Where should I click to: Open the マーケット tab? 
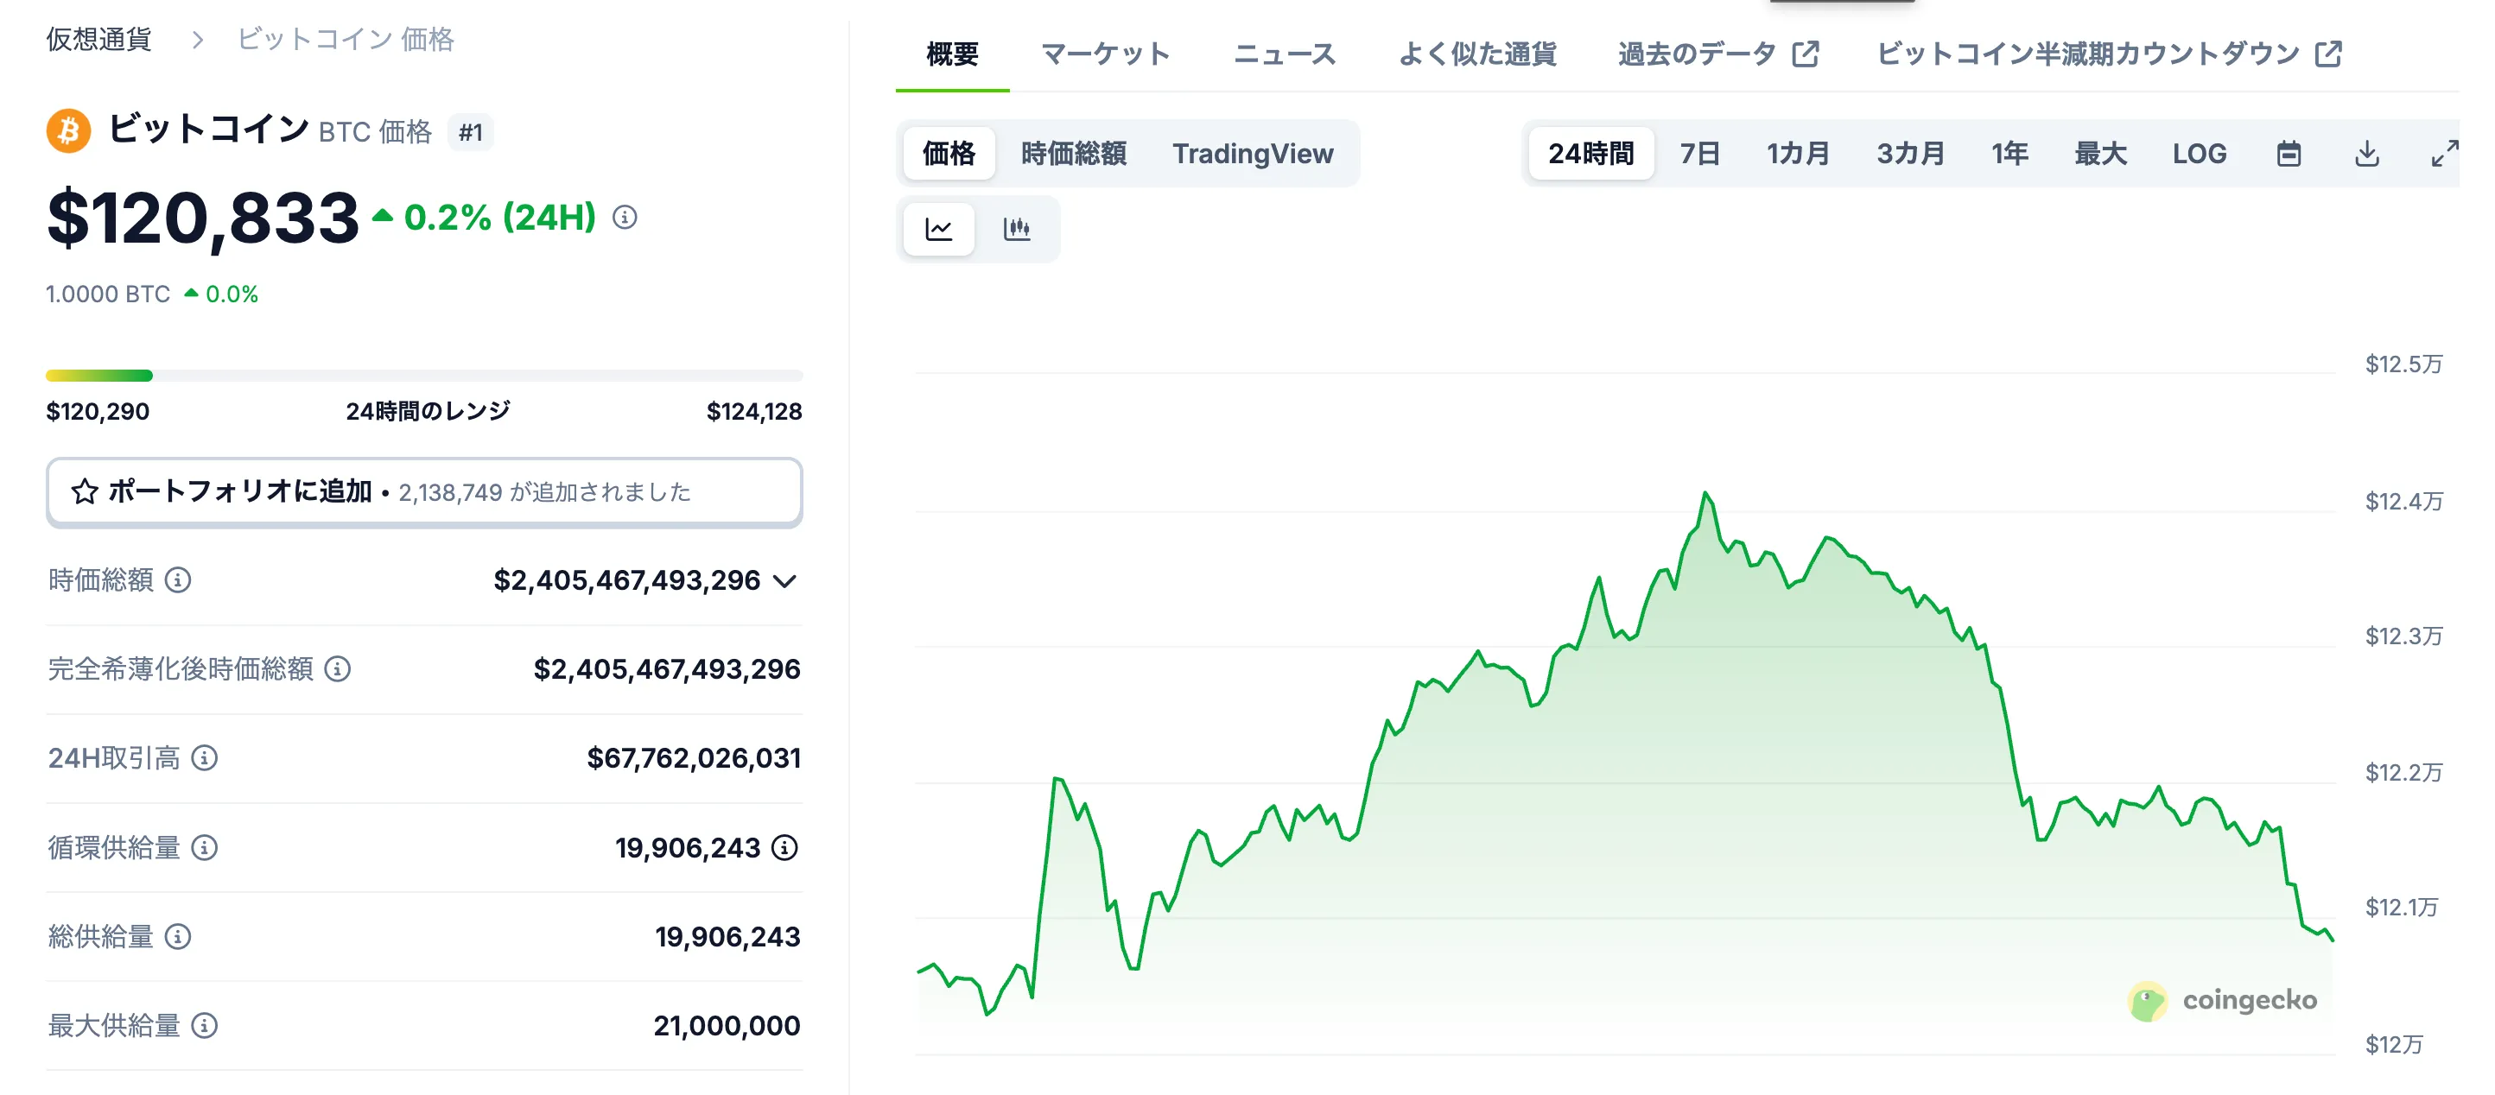pos(1105,54)
